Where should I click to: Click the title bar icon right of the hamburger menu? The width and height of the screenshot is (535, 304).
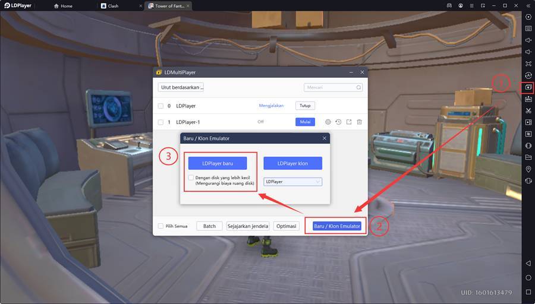click(x=483, y=6)
